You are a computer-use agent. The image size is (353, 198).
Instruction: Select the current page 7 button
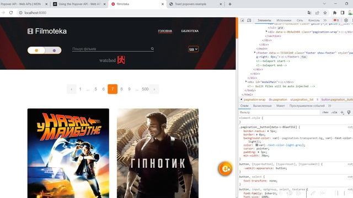click(113, 89)
